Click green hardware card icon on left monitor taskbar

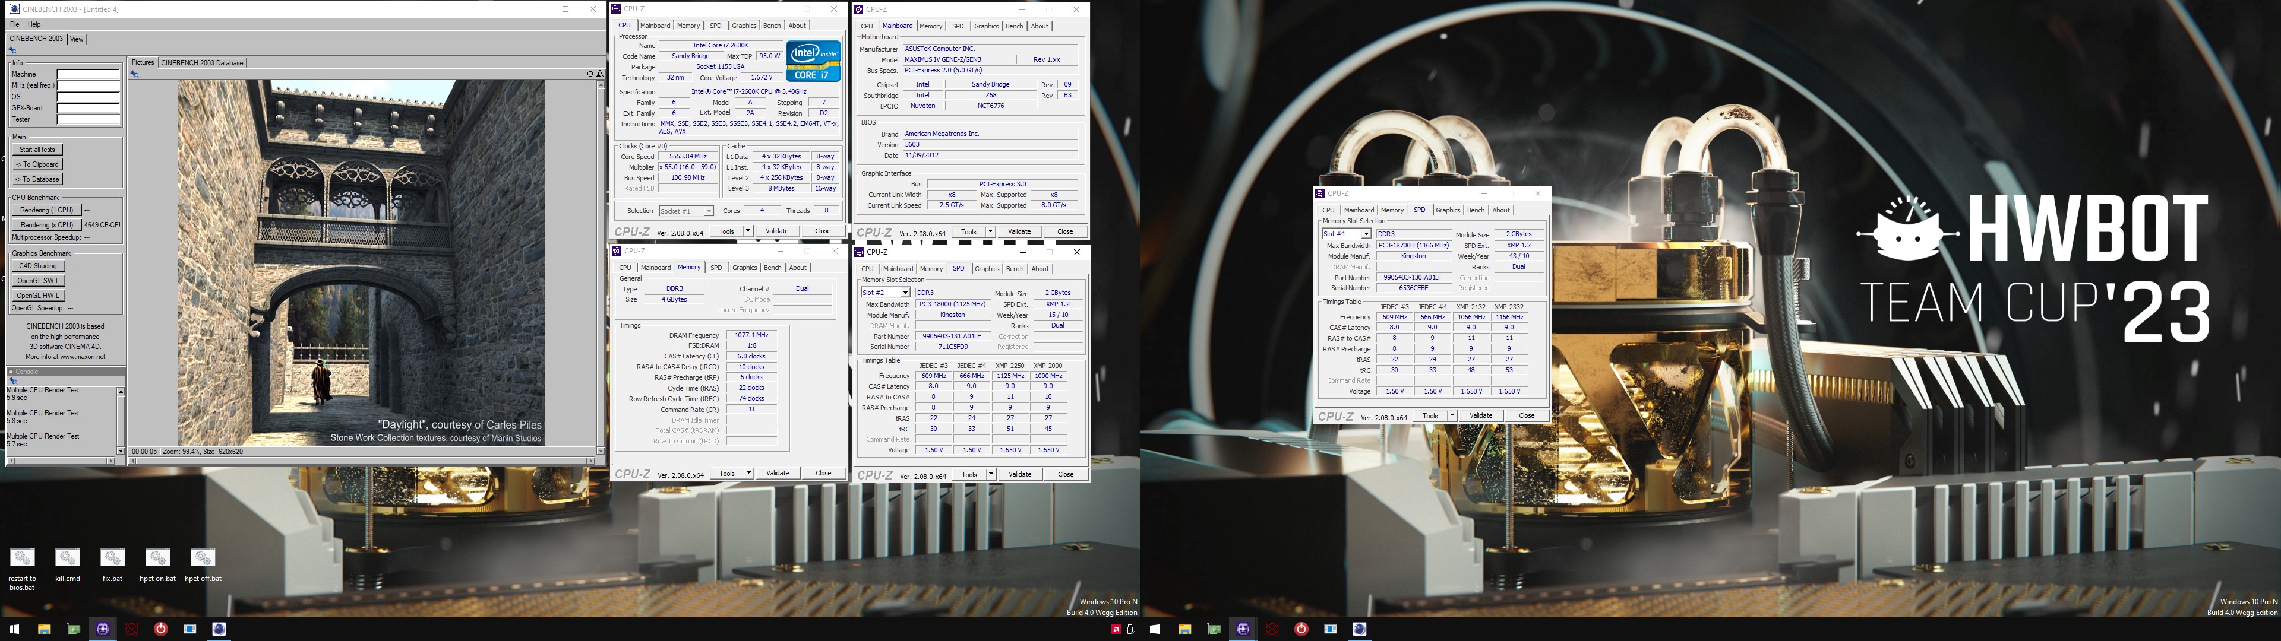74,630
